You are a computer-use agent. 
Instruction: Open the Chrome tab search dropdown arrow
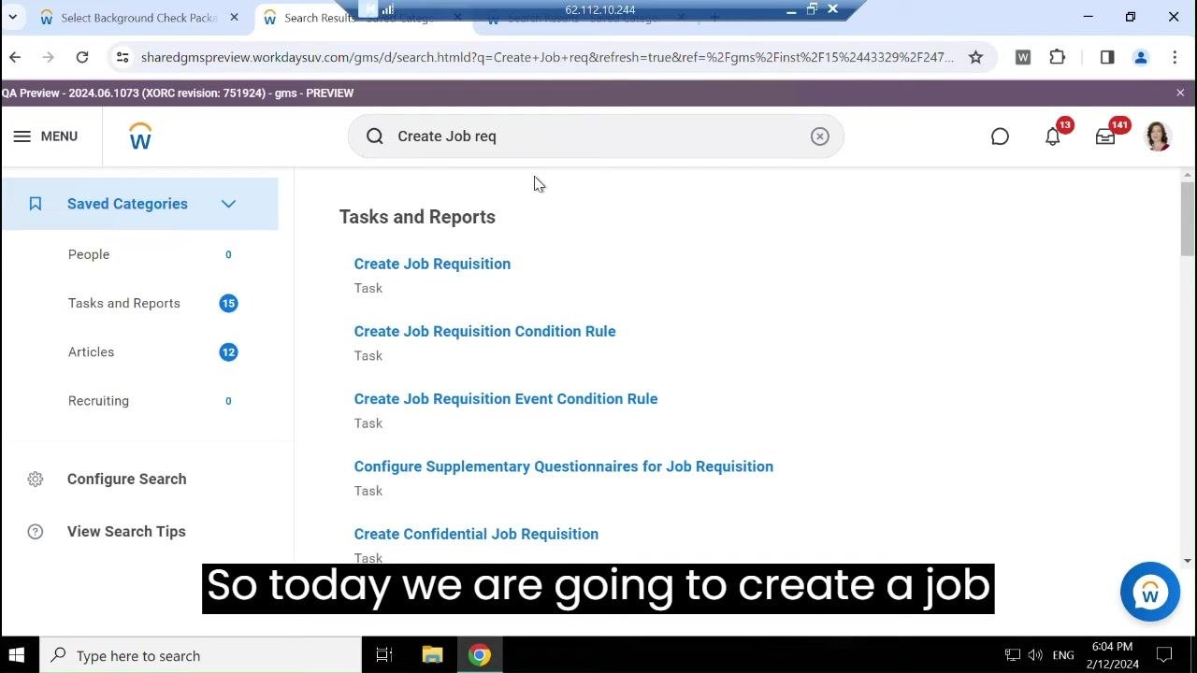coord(13,17)
